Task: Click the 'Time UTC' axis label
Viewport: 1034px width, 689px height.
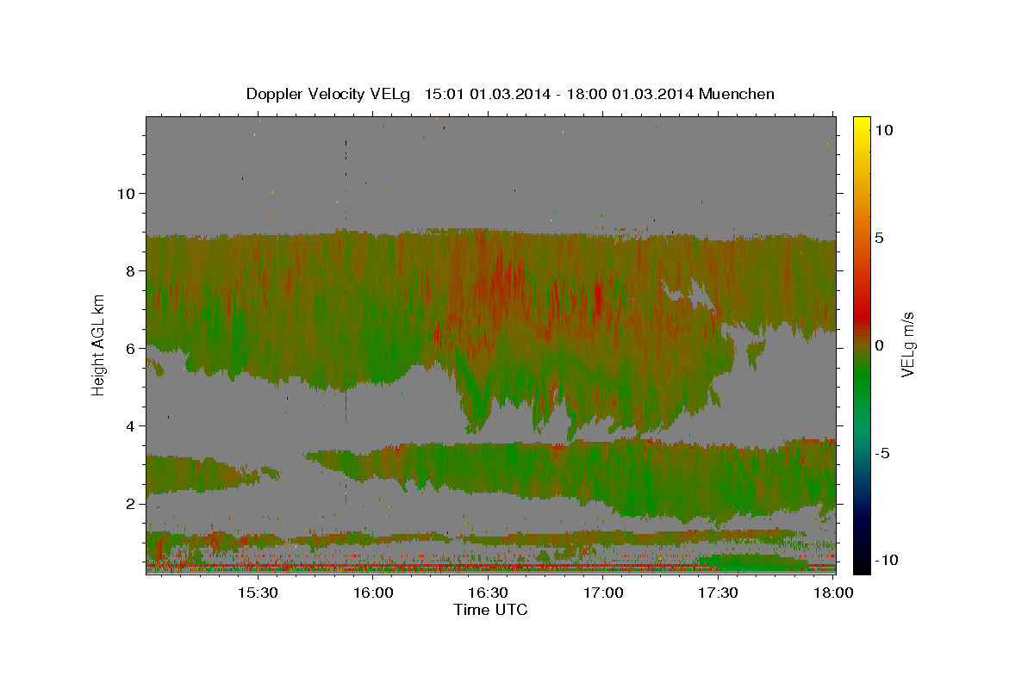Action: point(490,610)
